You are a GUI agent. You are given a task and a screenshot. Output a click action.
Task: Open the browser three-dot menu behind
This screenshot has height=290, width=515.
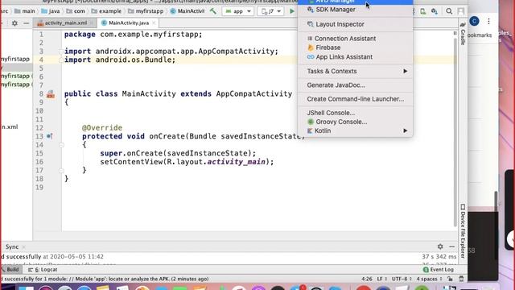coord(488,22)
